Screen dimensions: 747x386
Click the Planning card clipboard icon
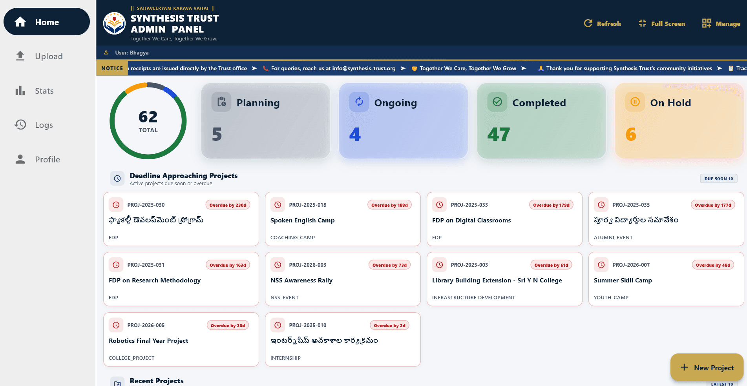[x=221, y=102]
